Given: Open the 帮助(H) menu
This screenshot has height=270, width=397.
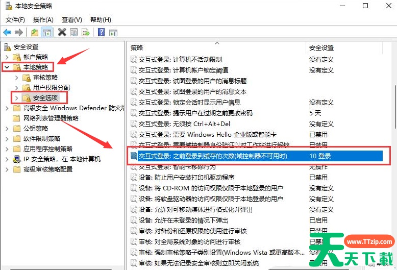Looking at the screenshot, I should (101, 20).
